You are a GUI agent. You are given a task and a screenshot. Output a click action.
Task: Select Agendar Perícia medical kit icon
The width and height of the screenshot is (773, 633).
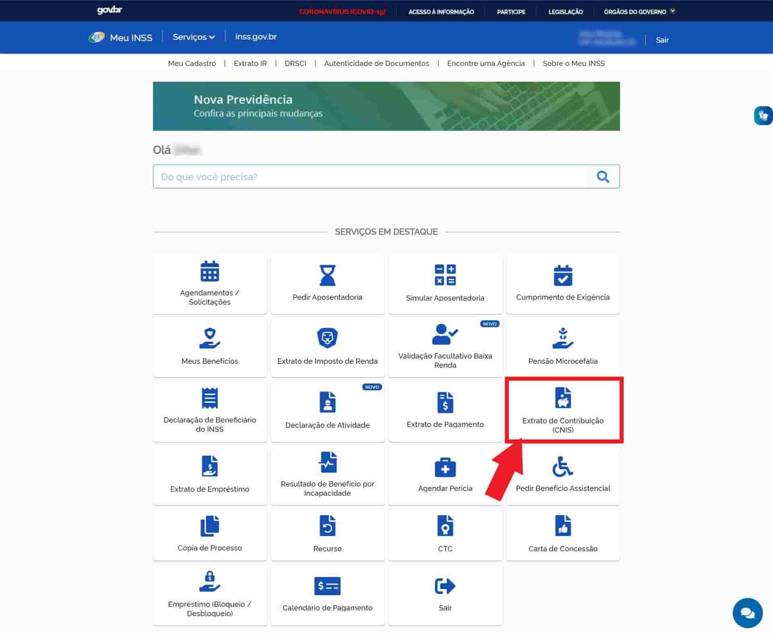[x=445, y=467]
